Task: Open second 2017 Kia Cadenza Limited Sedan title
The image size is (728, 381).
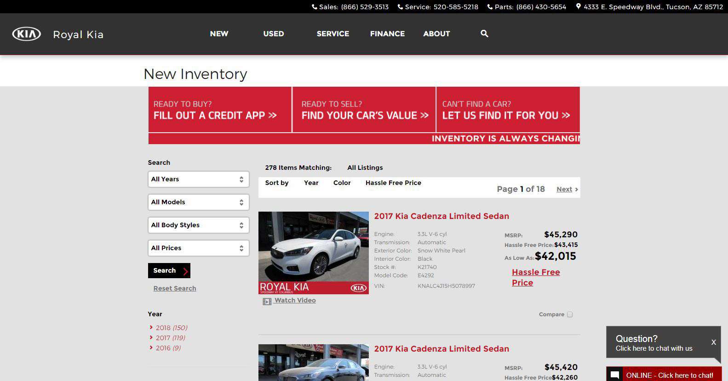Action: [x=441, y=349]
